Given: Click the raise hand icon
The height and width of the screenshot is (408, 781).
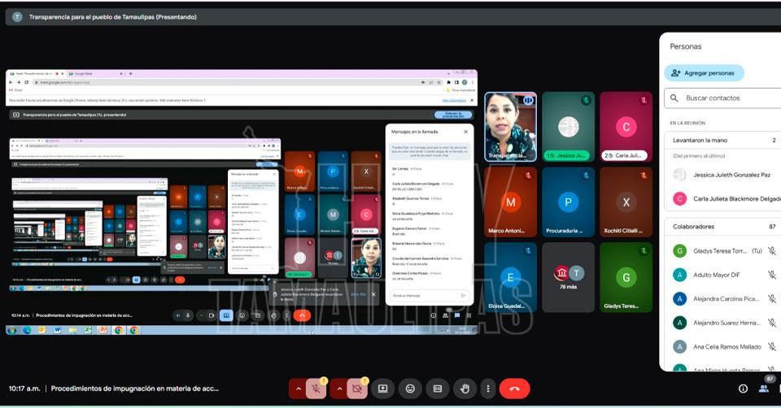Looking at the screenshot, I should coord(464,388).
